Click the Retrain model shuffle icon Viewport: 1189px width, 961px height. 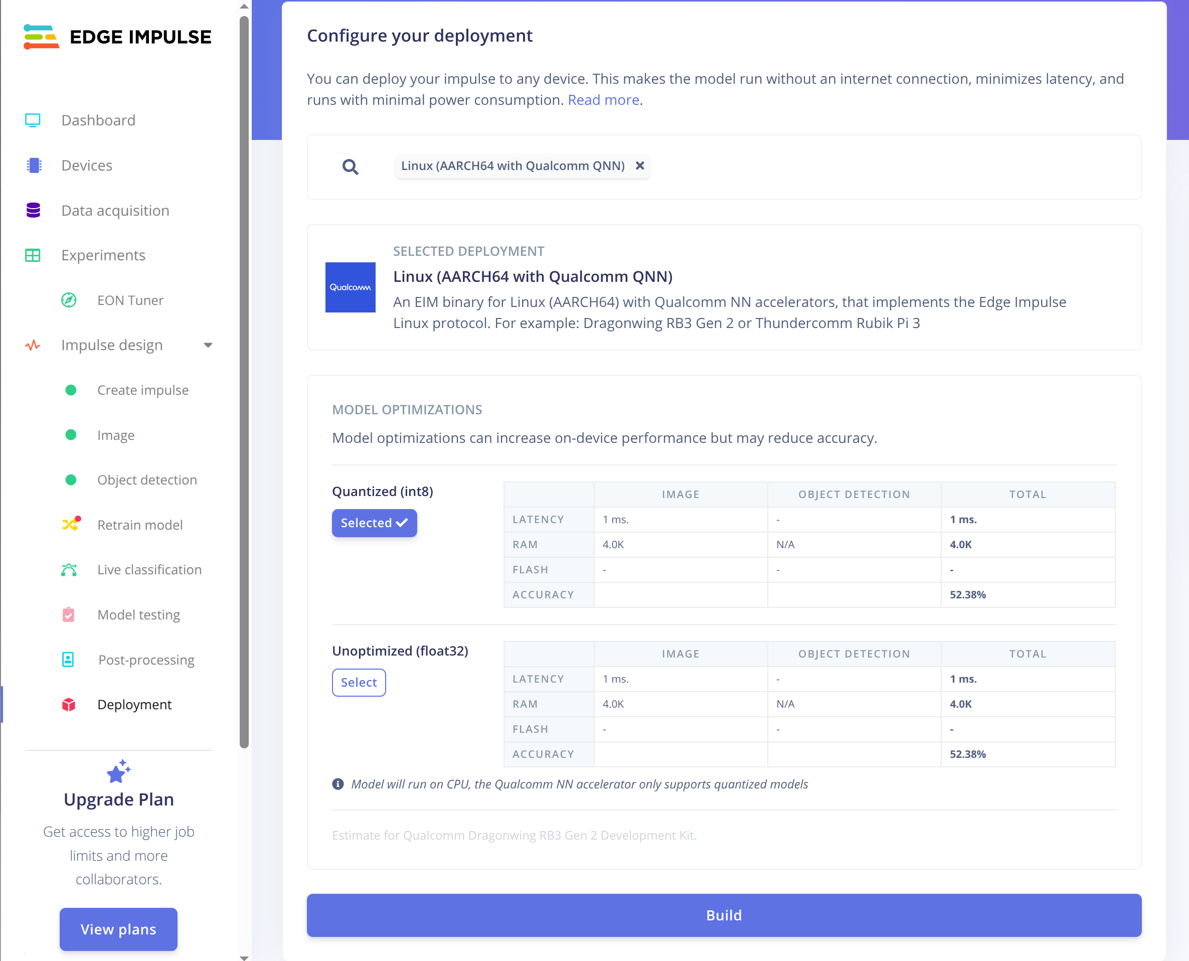[x=71, y=524]
